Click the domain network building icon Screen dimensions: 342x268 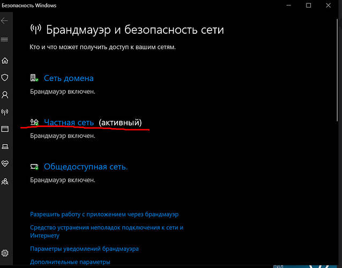click(x=34, y=78)
